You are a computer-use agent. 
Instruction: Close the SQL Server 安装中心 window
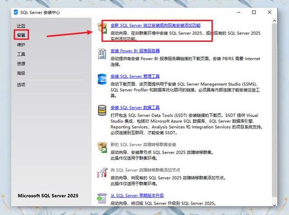[270, 12]
